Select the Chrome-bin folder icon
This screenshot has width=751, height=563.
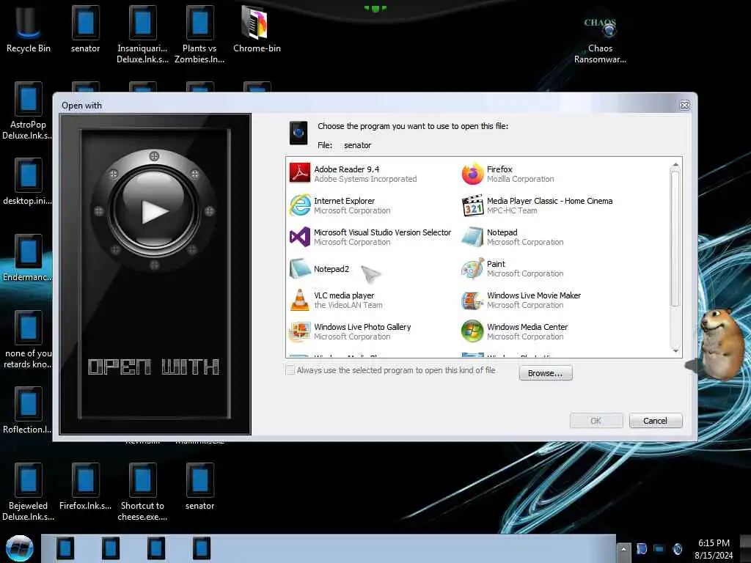click(x=257, y=29)
